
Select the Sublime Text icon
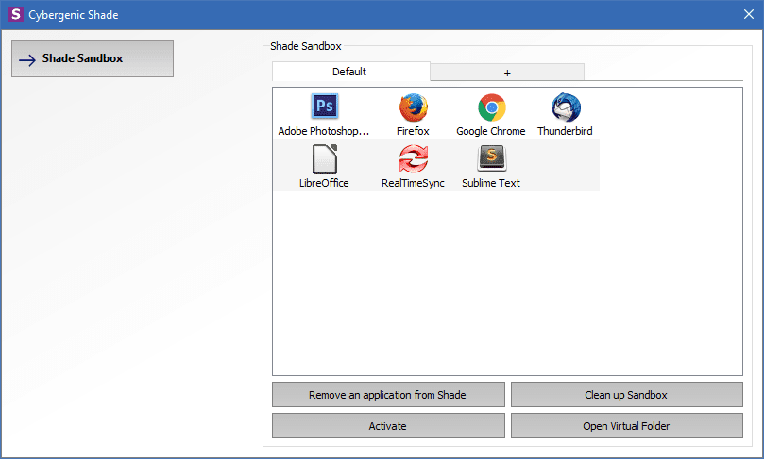click(492, 158)
